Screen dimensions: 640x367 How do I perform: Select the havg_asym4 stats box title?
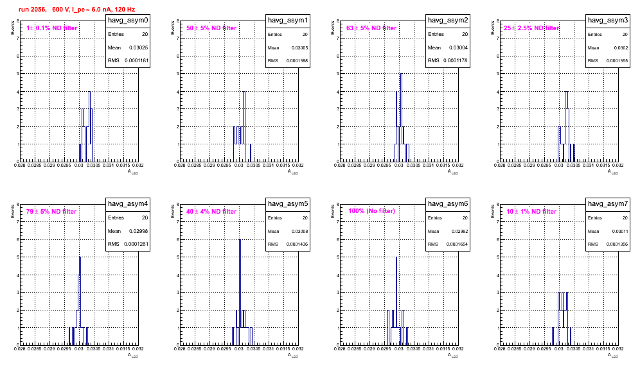tap(128, 204)
